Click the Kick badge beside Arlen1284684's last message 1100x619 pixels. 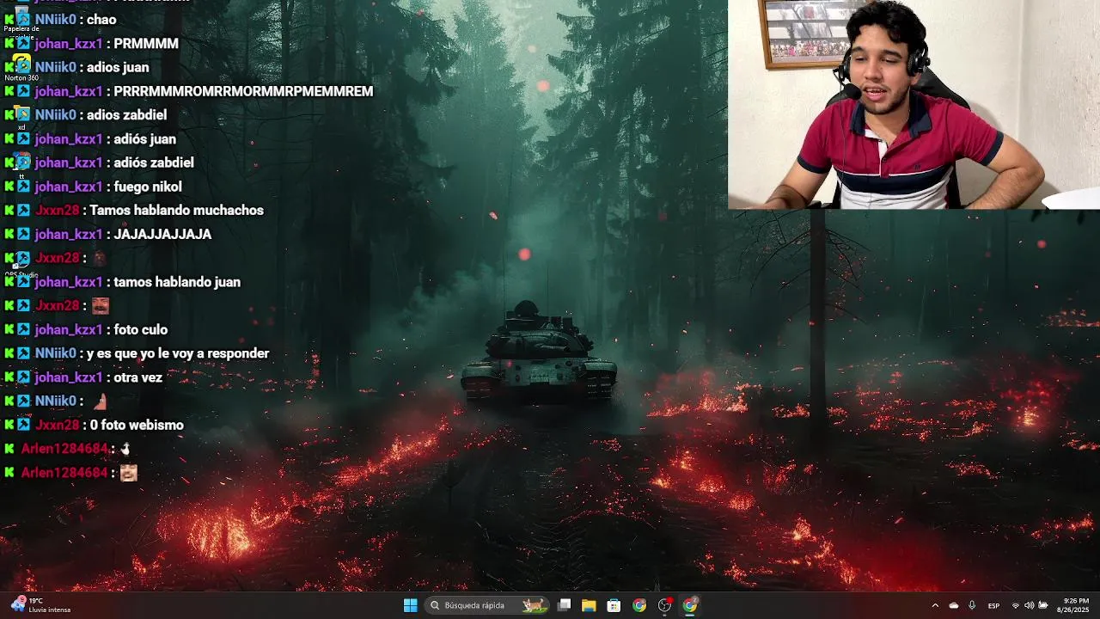9,473
